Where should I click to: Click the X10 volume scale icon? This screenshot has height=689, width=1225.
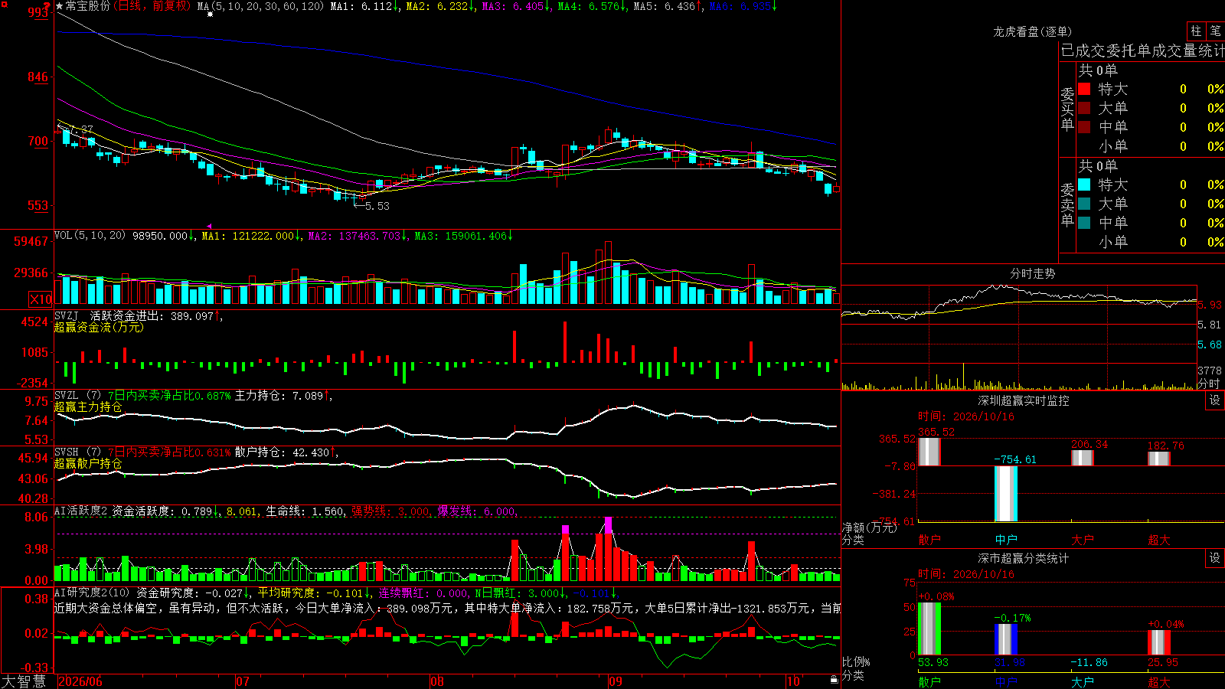41,299
